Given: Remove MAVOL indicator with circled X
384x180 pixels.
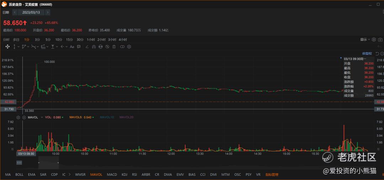Looking at the screenshot, I should [24, 118].
